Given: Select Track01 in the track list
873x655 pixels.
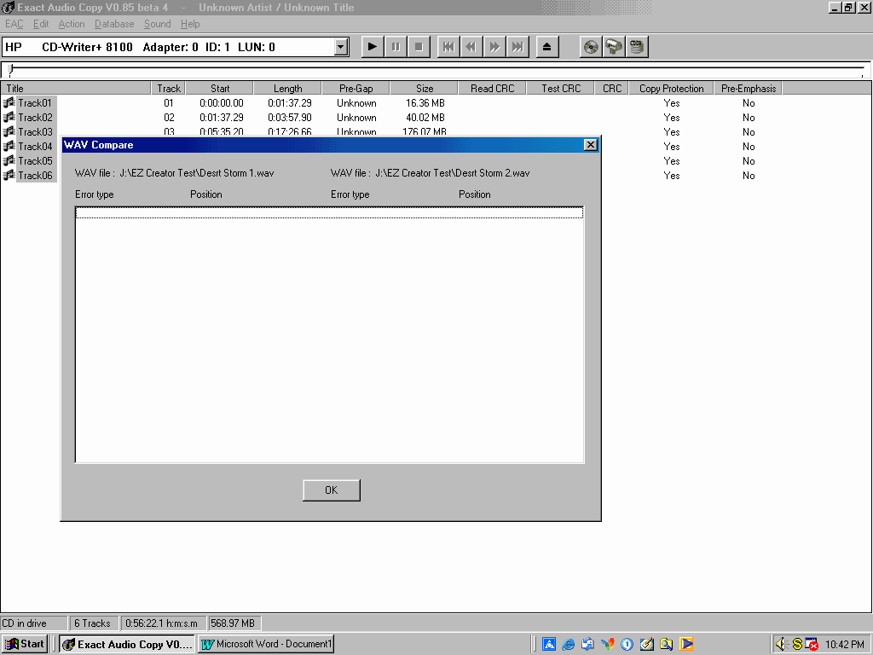Looking at the screenshot, I should 34,103.
